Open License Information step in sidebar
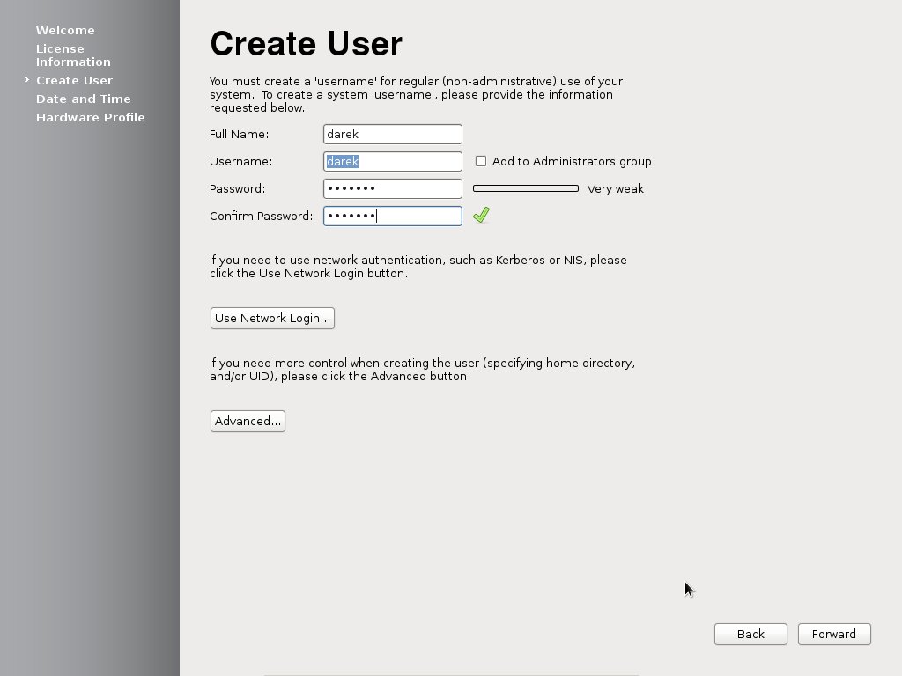Screen dimensions: 902x676 coord(73,55)
